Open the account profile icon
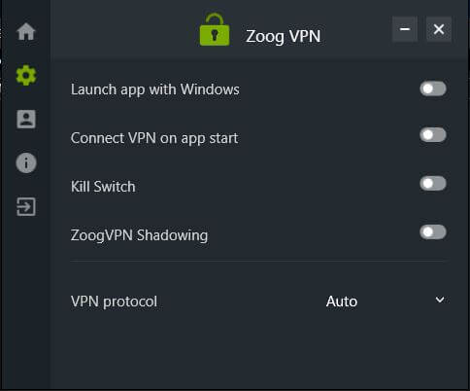 [x=26, y=119]
